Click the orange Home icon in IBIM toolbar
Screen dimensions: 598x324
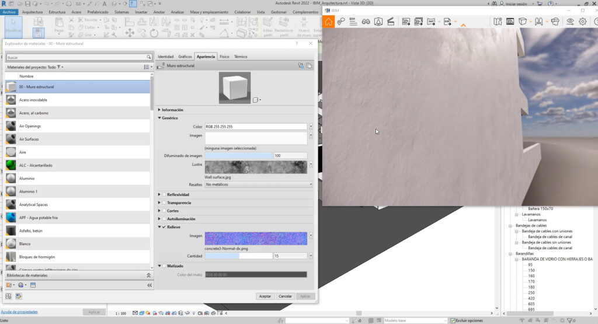[x=329, y=22]
